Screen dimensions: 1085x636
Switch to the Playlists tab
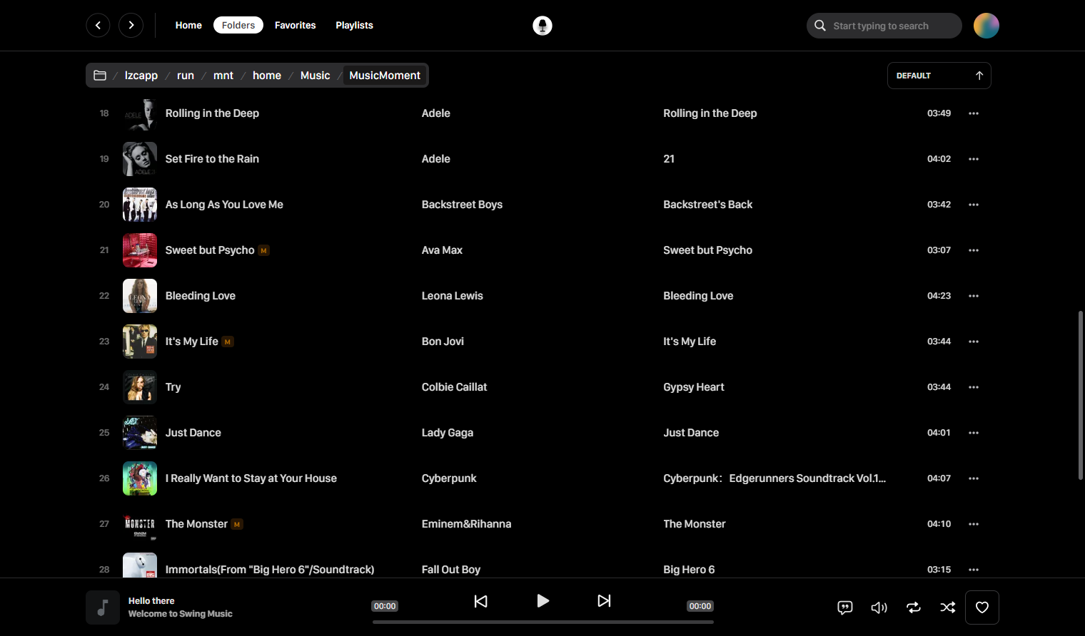tap(355, 25)
